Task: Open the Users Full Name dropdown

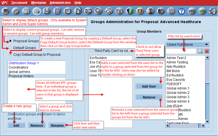Action: tap(187, 45)
